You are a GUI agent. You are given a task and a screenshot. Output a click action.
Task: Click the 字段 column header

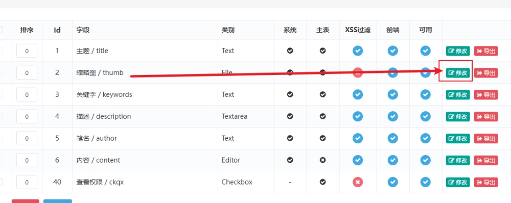pyautogui.click(x=83, y=30)
